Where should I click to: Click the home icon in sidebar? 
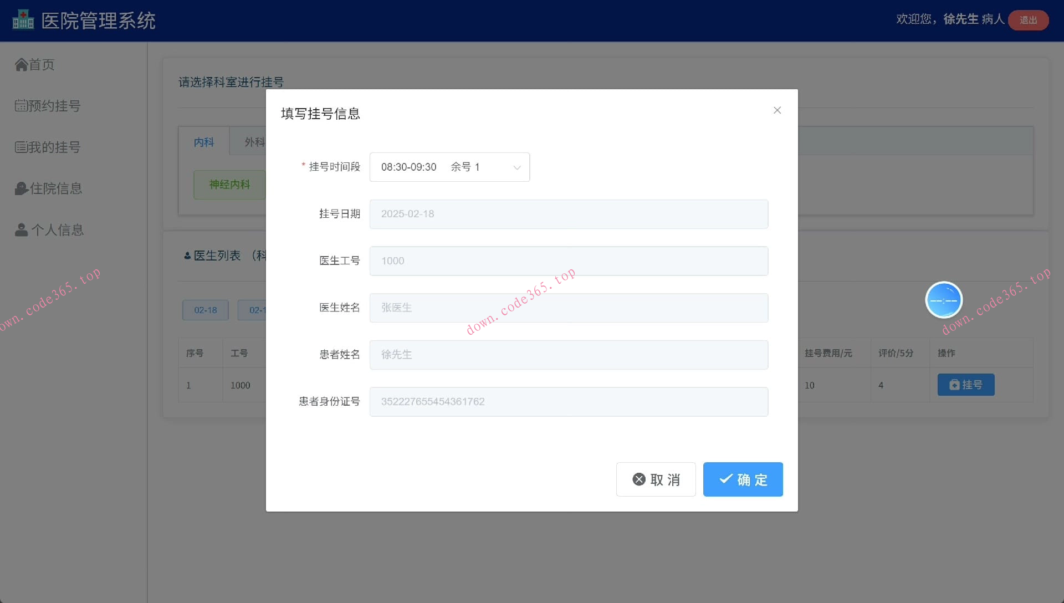click(21, 65)
